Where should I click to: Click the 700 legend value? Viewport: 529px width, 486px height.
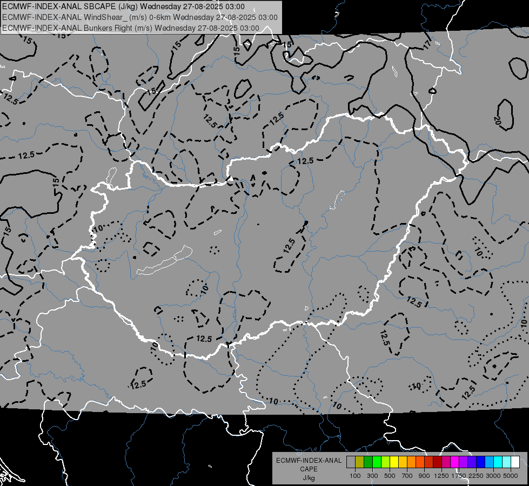click(x=407, y=476)
